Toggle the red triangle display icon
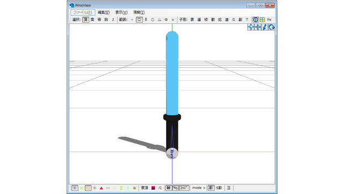 point(101,188)
